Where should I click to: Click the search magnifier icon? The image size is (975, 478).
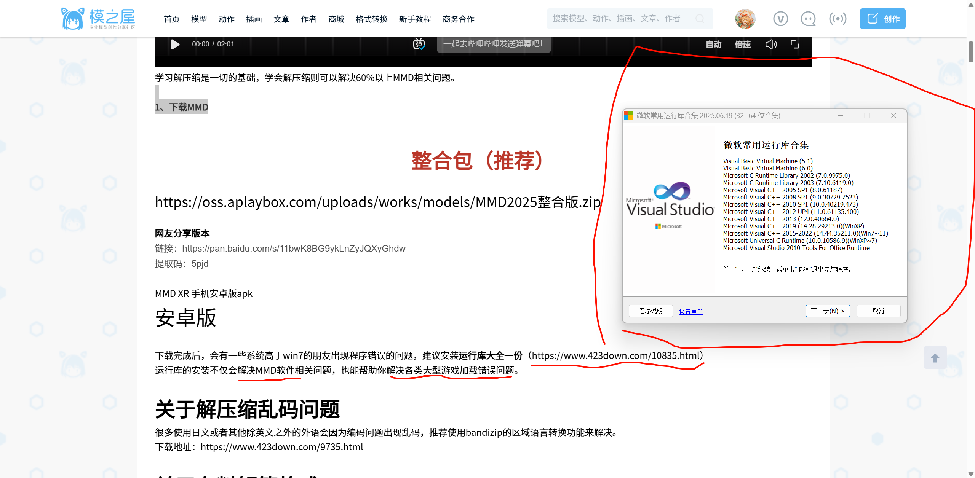pyautogui.click(x=700, y=19)
